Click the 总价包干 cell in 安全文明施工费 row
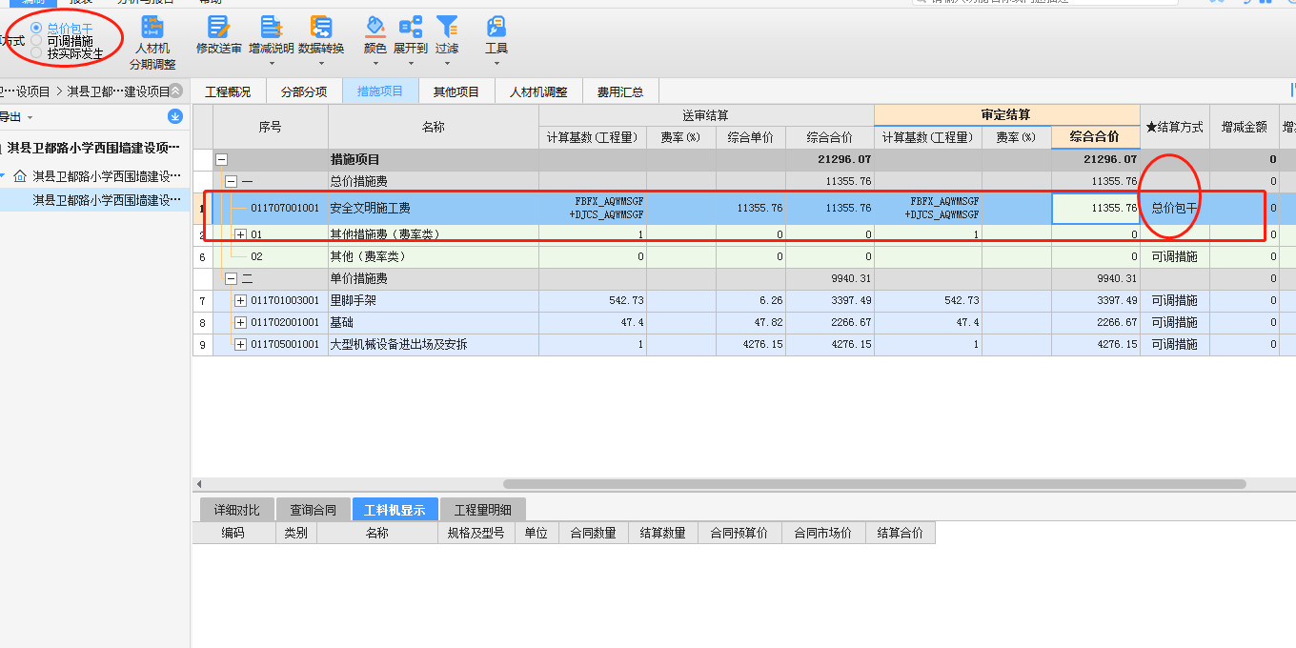Image resolution: width=1296 pixels, height=648 pixels. point(1175,208)
